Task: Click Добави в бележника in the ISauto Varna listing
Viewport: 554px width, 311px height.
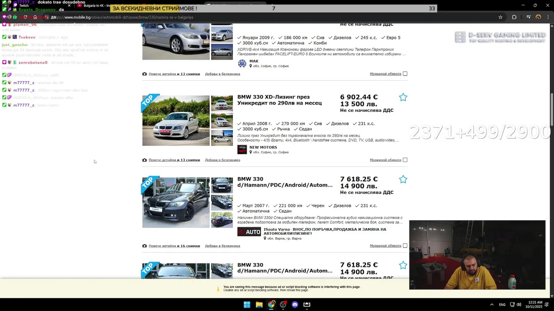Action: coord(222,246)
